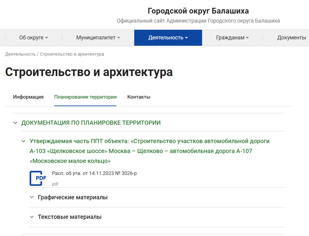Open the Муниципалитет dropdown

(x=97, y=37)
